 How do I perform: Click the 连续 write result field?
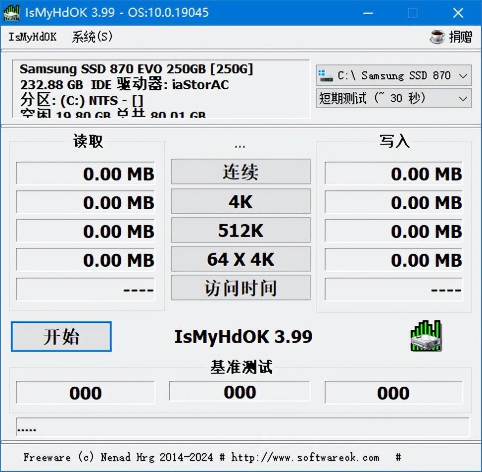(x=393, y=174)
